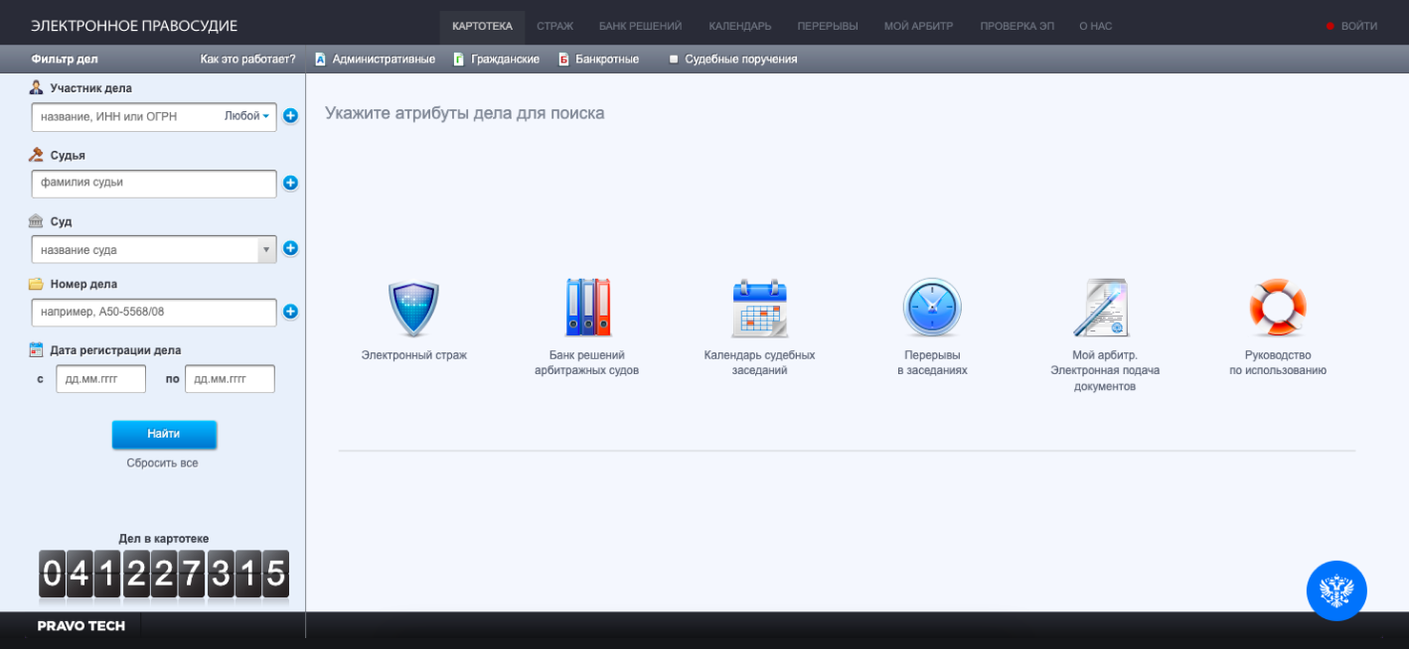The height and width of the screenshot is (649, 1409).
Task: Add another judge field with plus icon
Action: coord(290,183)
